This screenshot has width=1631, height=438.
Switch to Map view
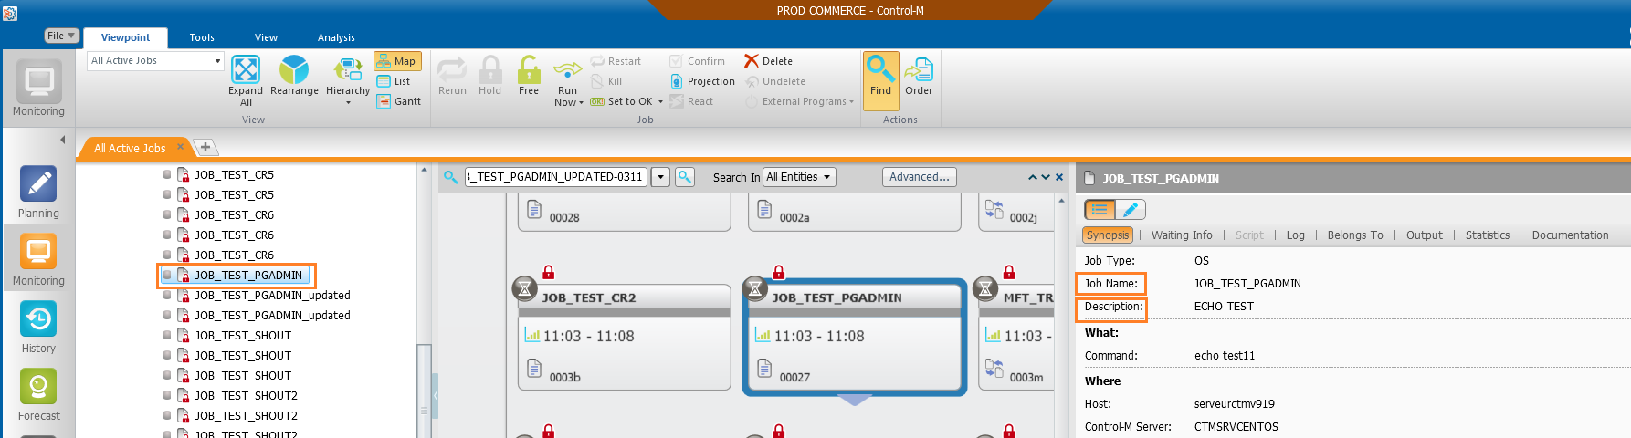pos(397,61)
